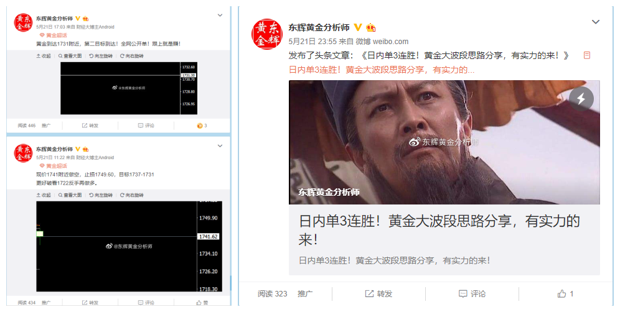Screen dimensions: 620x312
Task: Open timestamp 5月21日 23:55
Action: pyautogui.click(x=312, y=42)
